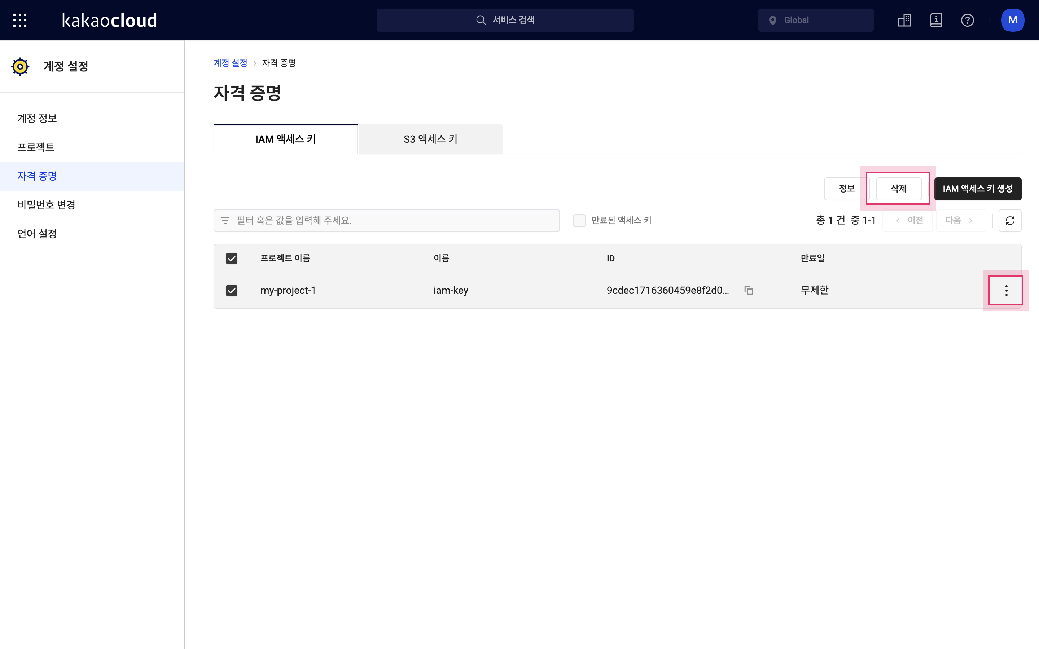
Task: Open the Global region selector
Action: (x=816, y=20)
